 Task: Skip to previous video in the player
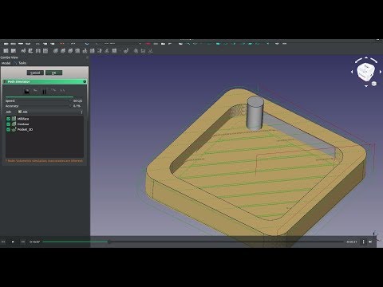tap(3, 242)
